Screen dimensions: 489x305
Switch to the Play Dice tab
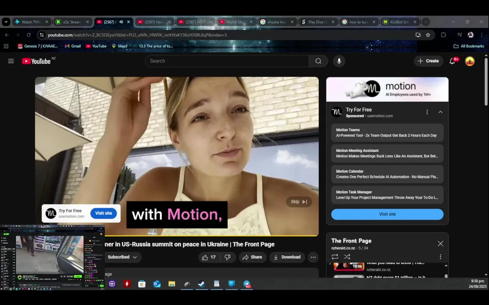[317, 22]
